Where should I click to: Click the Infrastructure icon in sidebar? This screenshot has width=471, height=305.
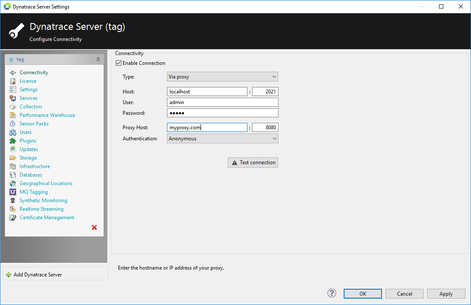[13, 166]
